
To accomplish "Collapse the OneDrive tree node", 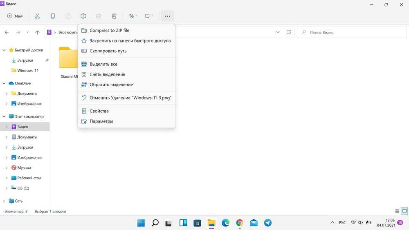I will tap(4, 83).
